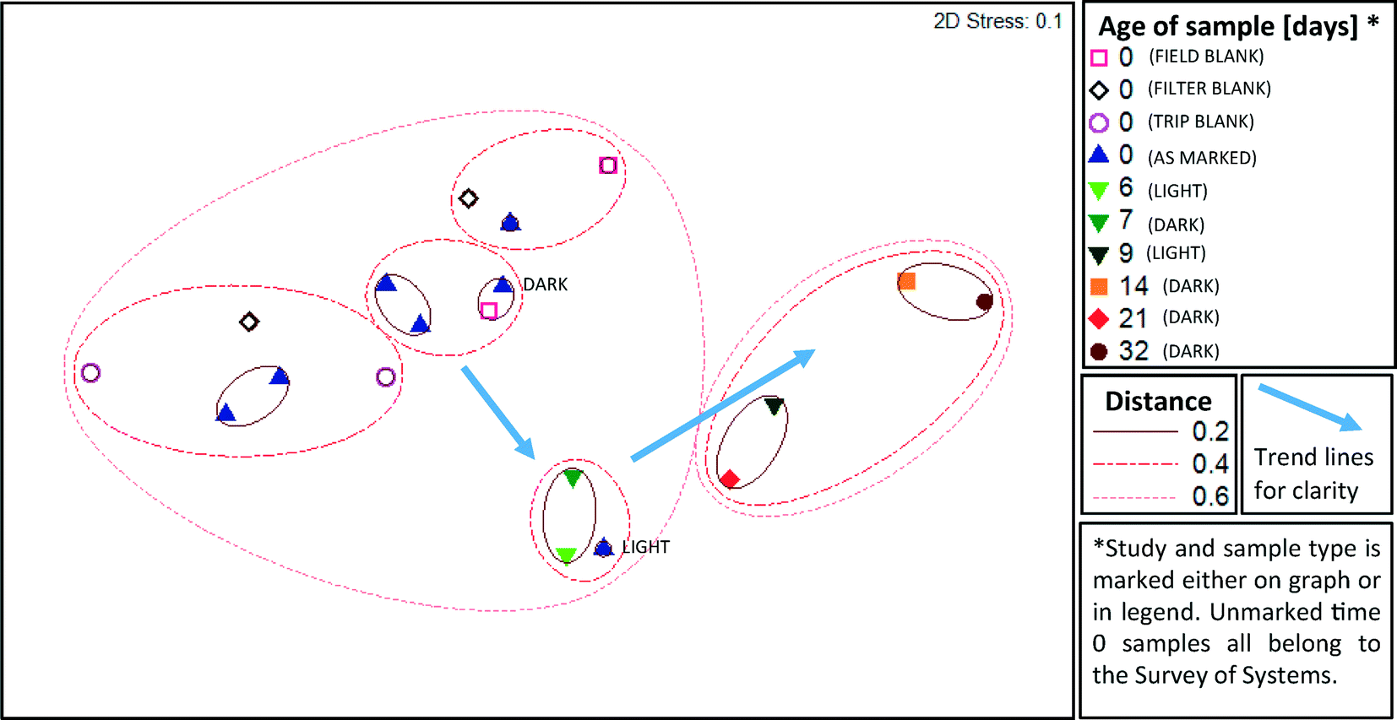The width and height of the screenshot is (1397, 720).
Task: Click the purple circle TRIP BLANK legend marker
Action: 1099,123
